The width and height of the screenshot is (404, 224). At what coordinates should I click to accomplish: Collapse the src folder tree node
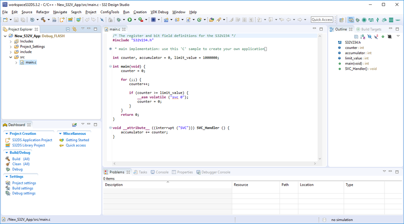coord(11,57)
